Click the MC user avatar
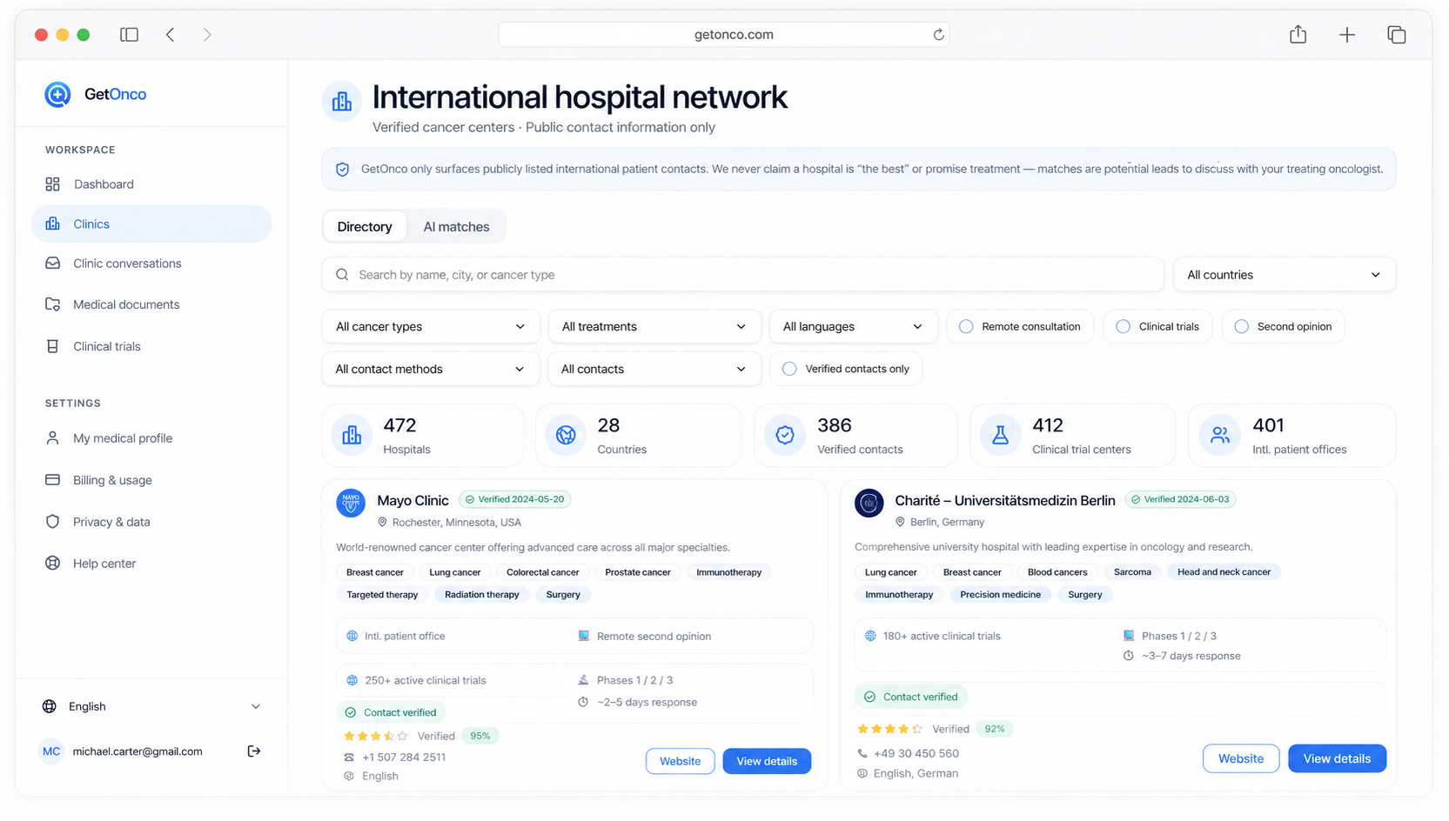This screenshot has width=1449, height=821. [51, 751]
